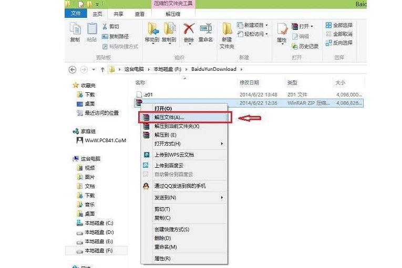The image size is (402, 268).
Task: Select WwW.PC841.CoM user in the sidebar
Action: 101,140
